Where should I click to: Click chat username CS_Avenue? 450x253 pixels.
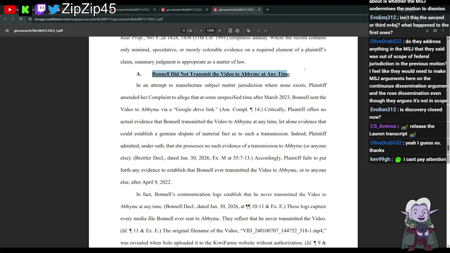[383, 126]
